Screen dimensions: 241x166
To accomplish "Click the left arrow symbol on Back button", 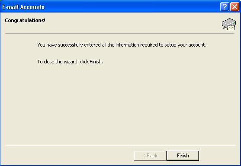I will [x=144, y=156].
